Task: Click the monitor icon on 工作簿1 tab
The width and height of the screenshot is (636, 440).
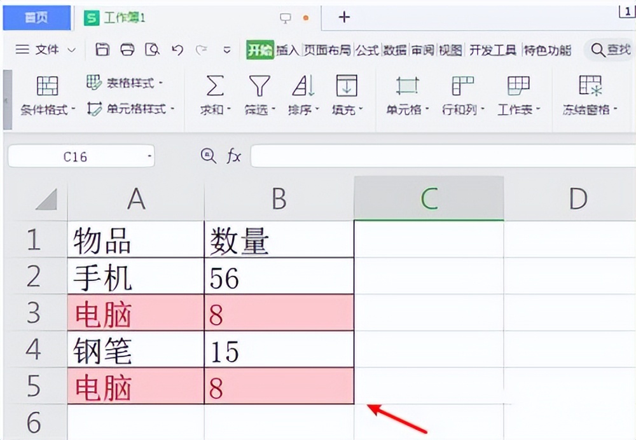Action: [x=286, y=18]
